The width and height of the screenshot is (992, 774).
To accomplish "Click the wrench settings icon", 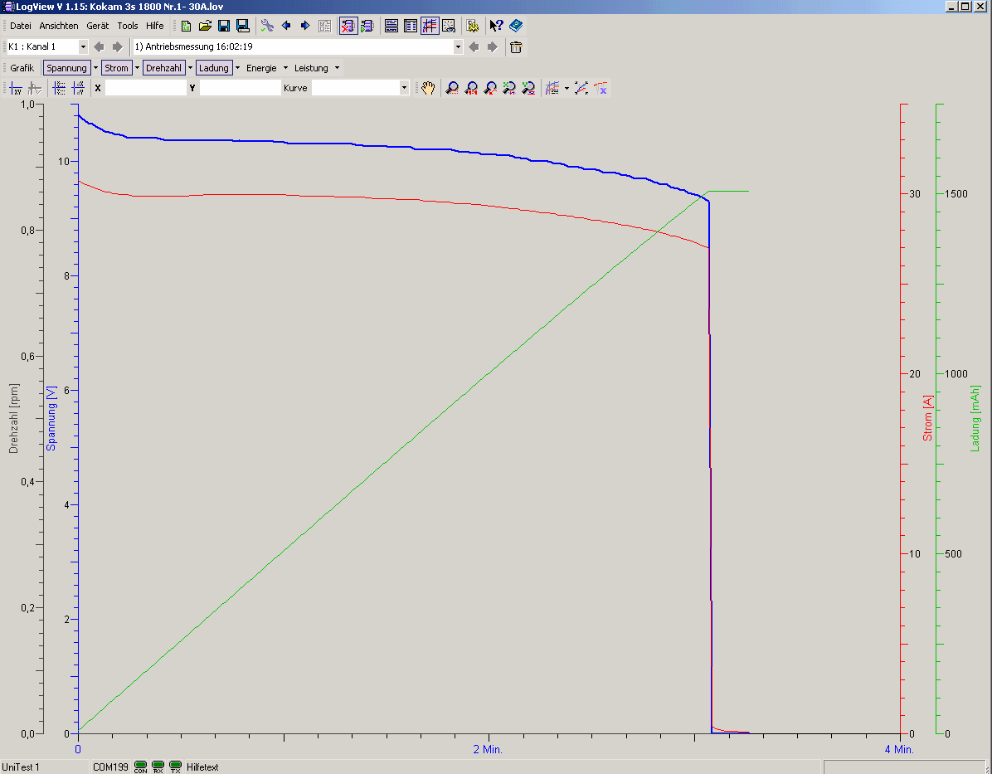I will [267, 26].
